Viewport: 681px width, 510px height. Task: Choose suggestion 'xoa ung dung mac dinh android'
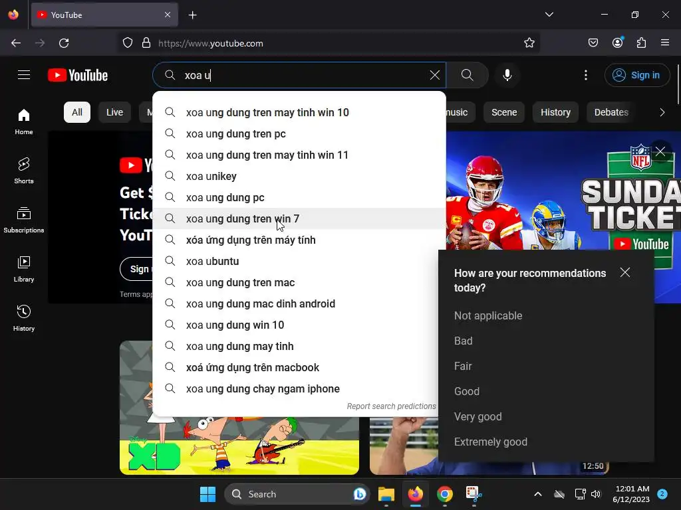[295, 303]
